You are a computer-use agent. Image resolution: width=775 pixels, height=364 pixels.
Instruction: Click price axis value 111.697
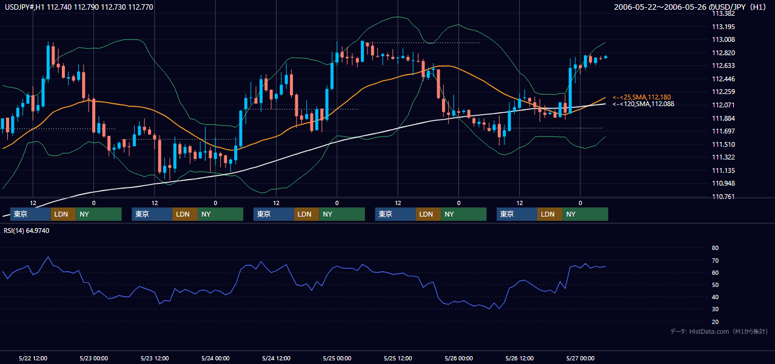point(723,131)
